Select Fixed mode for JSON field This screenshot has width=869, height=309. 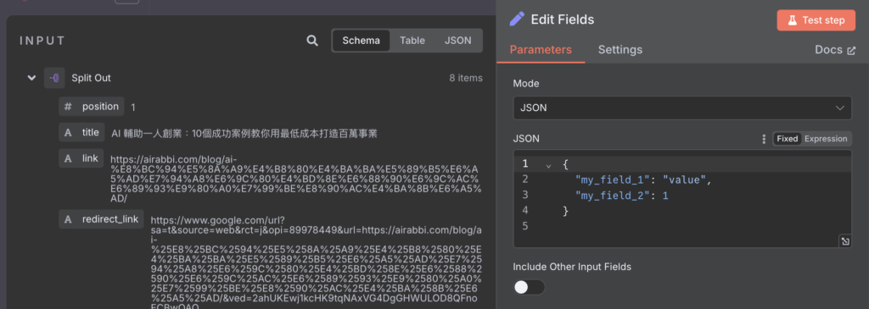click(x=787, y=139)
